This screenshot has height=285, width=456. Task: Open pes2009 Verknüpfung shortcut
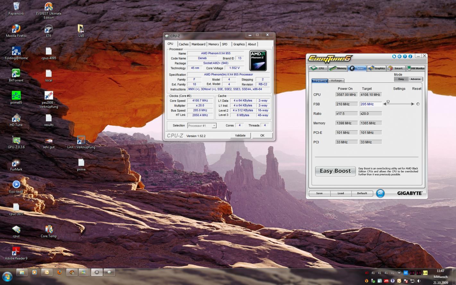click(48, 99)
